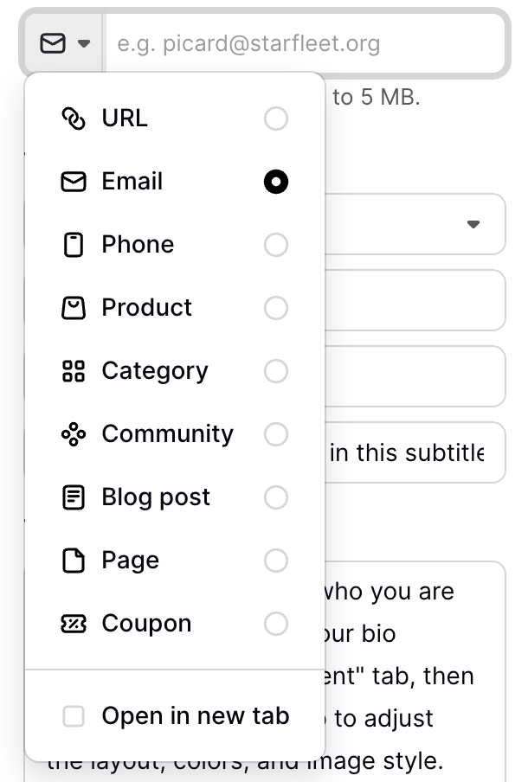Click the page icon beside Page
This screenshot has height=782, width=528.
[74, 561]
